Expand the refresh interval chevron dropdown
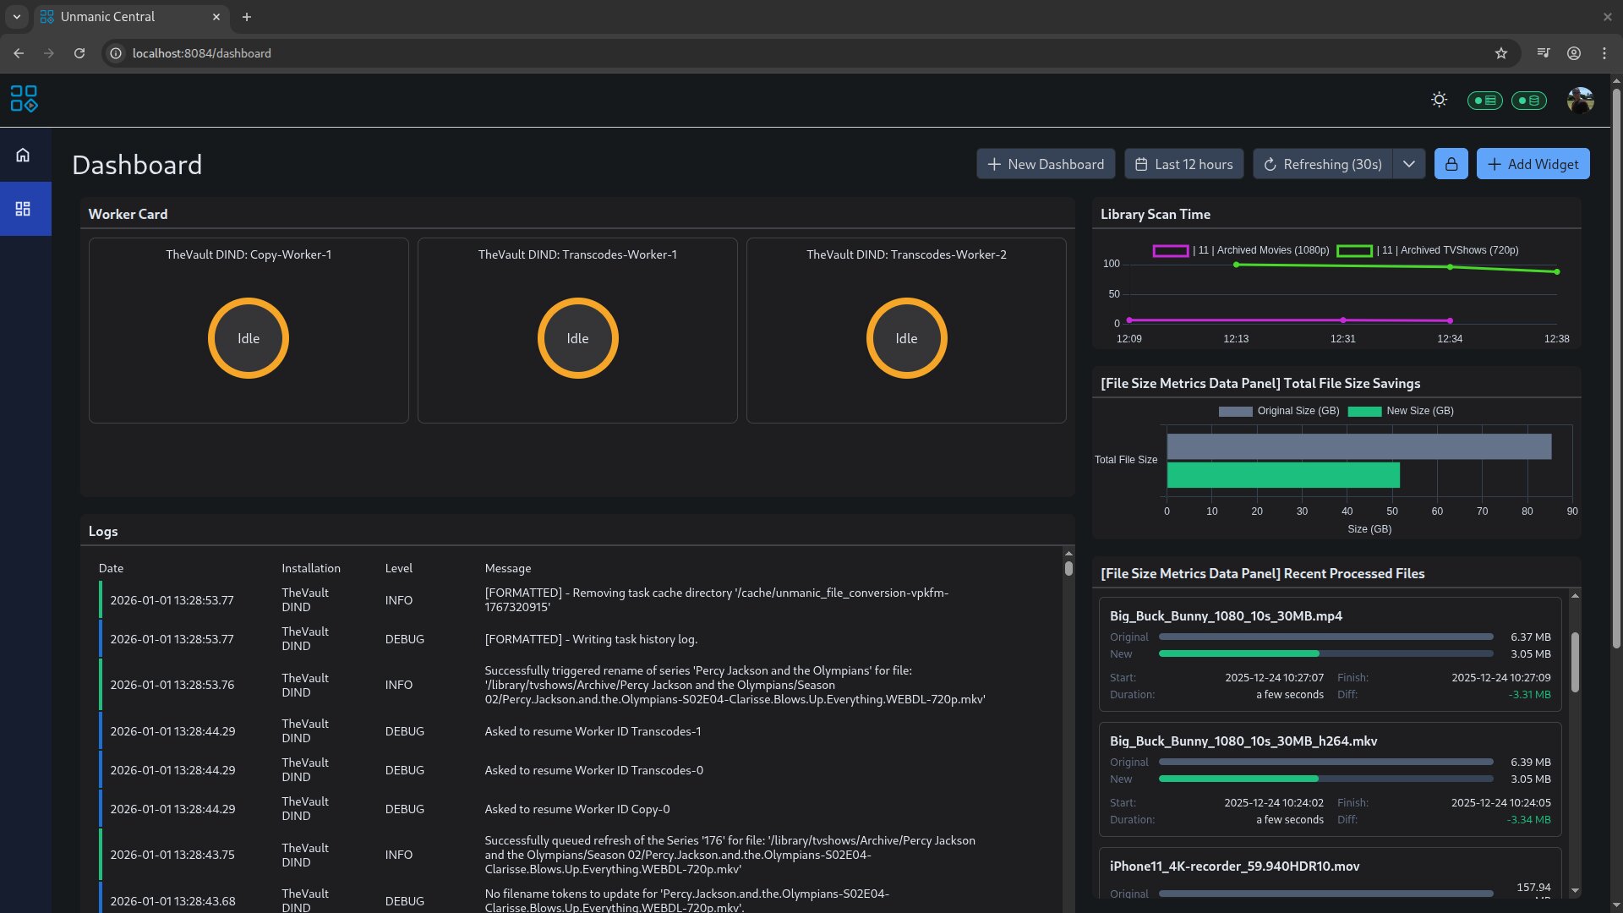 [x=1408, y=163]
